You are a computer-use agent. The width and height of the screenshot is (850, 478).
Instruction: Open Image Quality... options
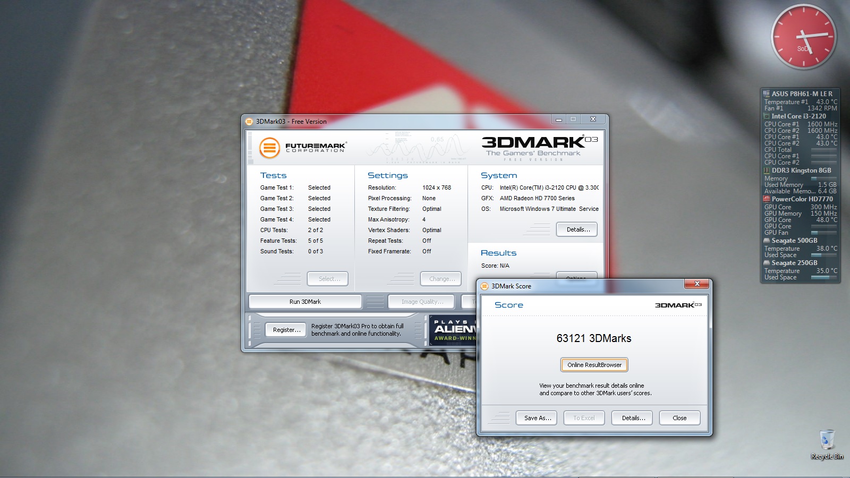421,302
